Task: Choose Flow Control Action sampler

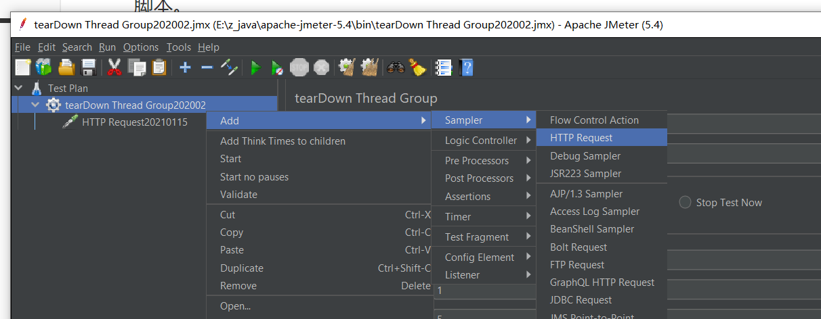Action: (602, 120)
